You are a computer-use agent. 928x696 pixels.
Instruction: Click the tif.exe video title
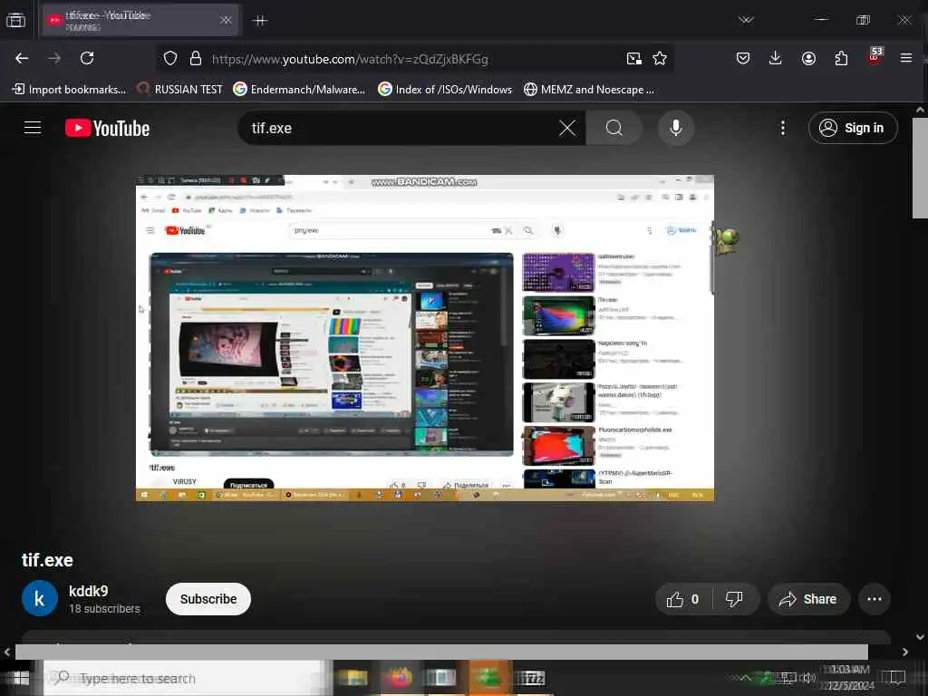[x=47, y=560]
